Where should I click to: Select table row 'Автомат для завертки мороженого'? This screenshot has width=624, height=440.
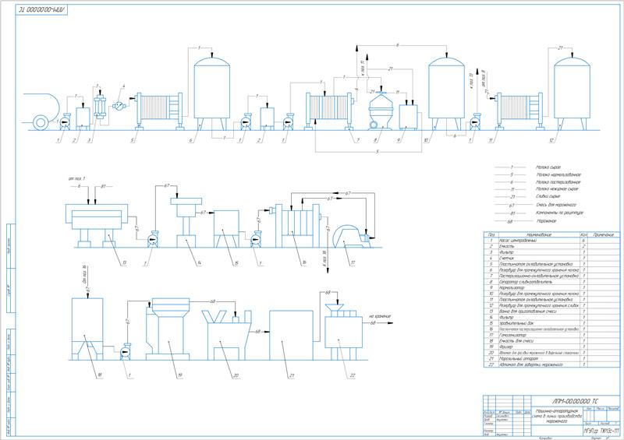(551, 364)
